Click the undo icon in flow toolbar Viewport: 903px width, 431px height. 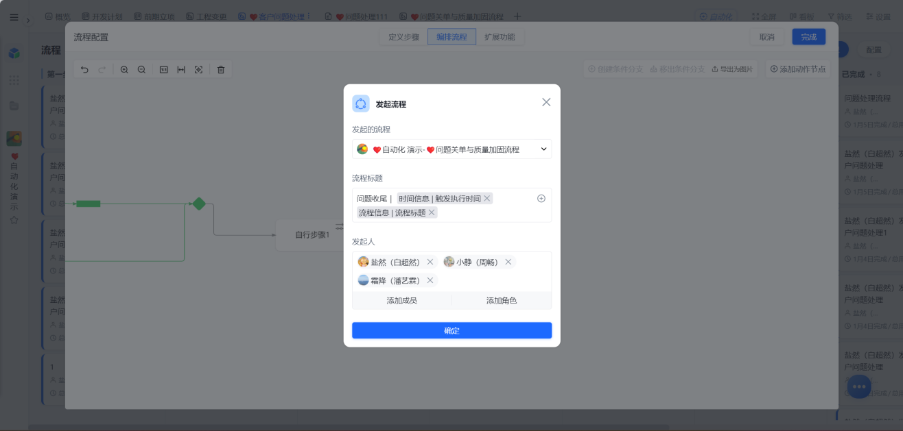pyautogui.click(x=84, y=69)
